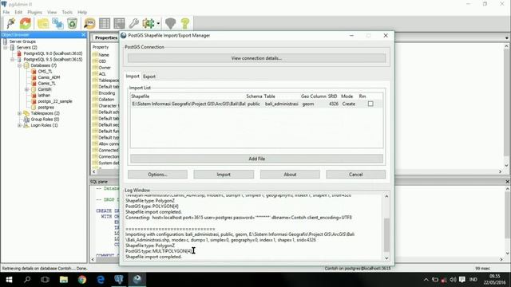This screenshot has width=511, height=287.
Task: Switch to pgAdmin taskbar icon
Action: (x=119, y=280)
